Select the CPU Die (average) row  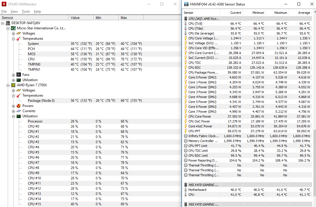[x=247, y=33]
